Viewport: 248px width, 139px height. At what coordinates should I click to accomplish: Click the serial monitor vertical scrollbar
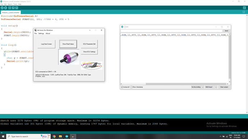point(230,57)
